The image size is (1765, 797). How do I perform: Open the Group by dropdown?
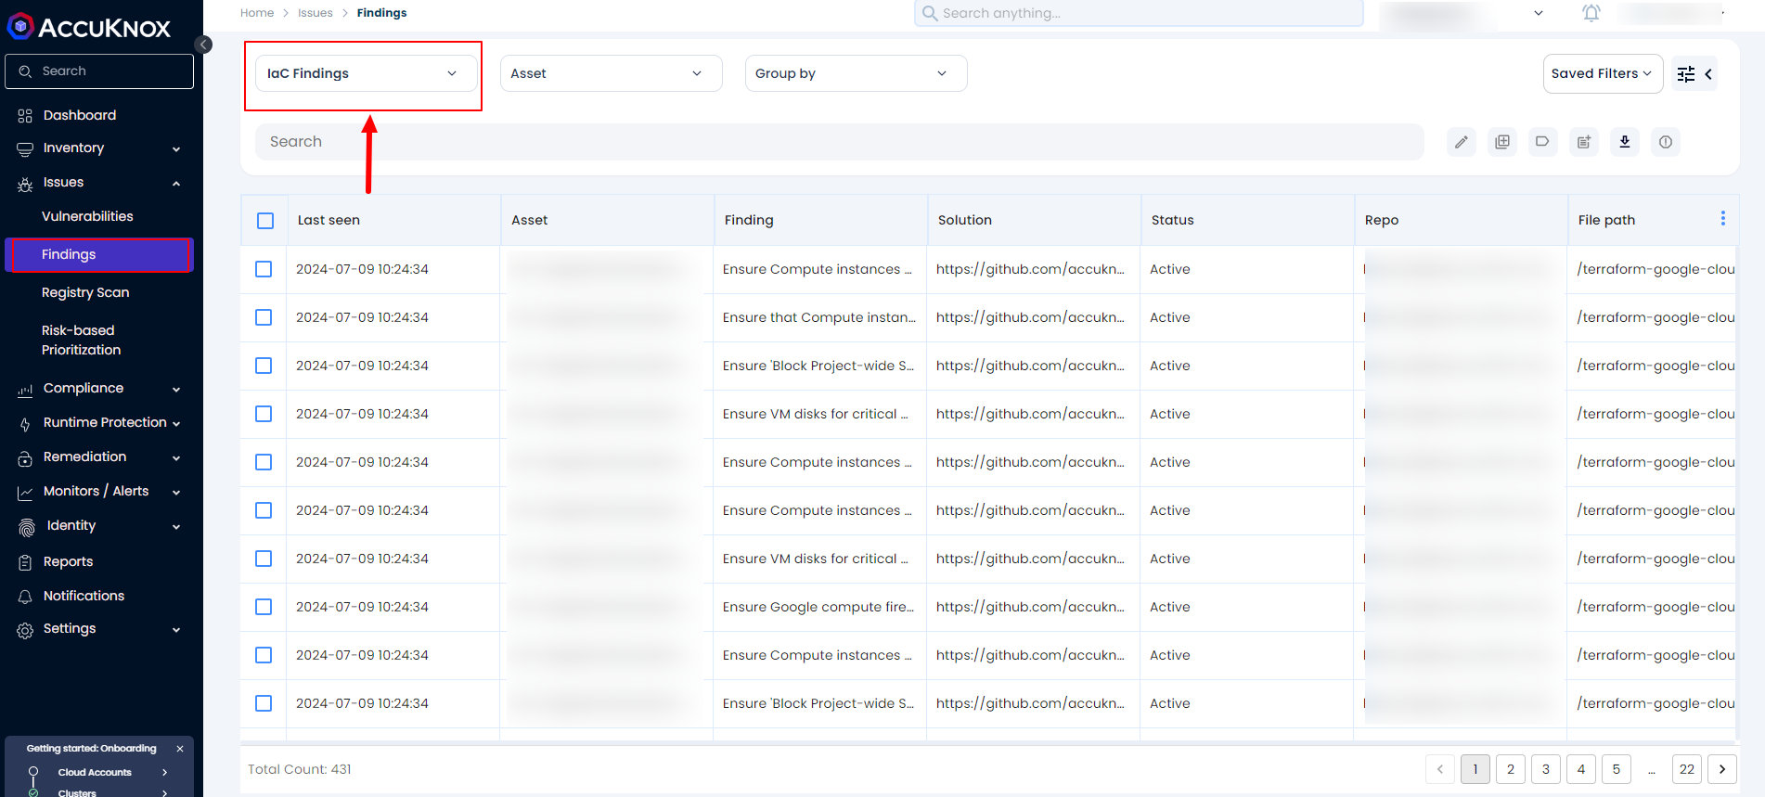point(857,73)
